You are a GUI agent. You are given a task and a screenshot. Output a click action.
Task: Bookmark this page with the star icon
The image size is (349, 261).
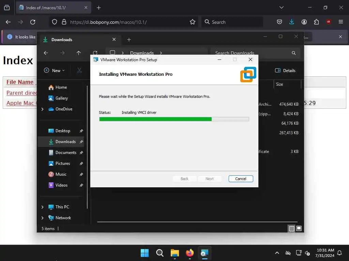pos(193,22)
